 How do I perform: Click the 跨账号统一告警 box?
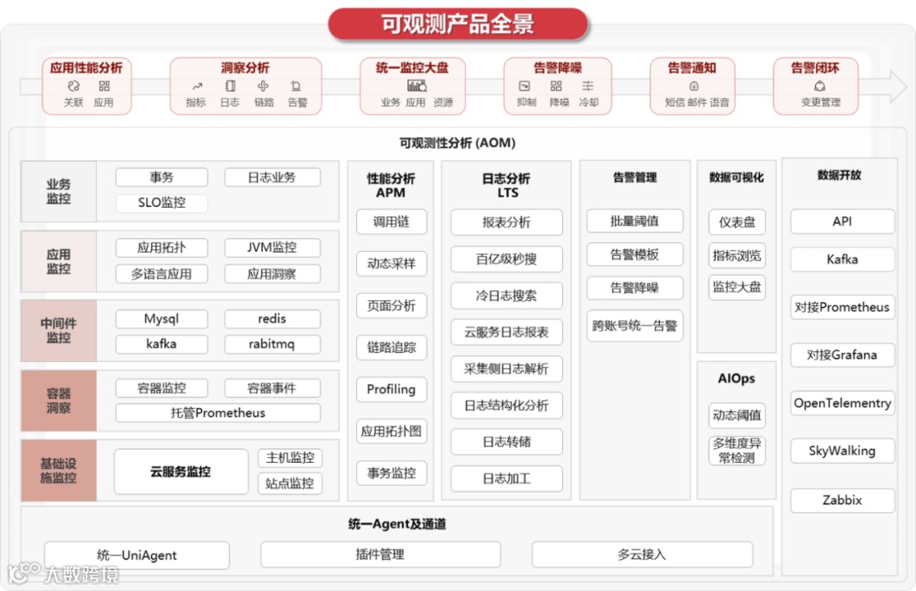coord(634,326)
